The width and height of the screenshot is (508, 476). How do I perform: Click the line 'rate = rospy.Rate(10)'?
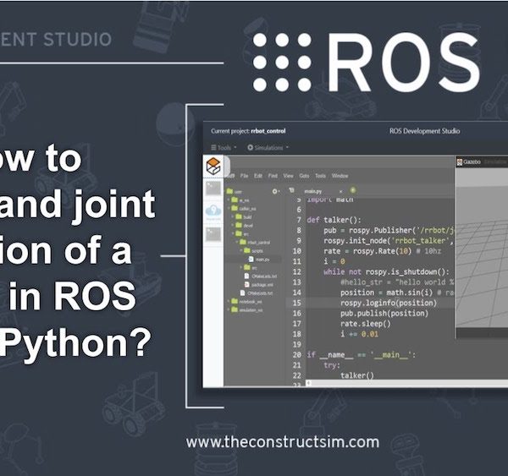367,251
